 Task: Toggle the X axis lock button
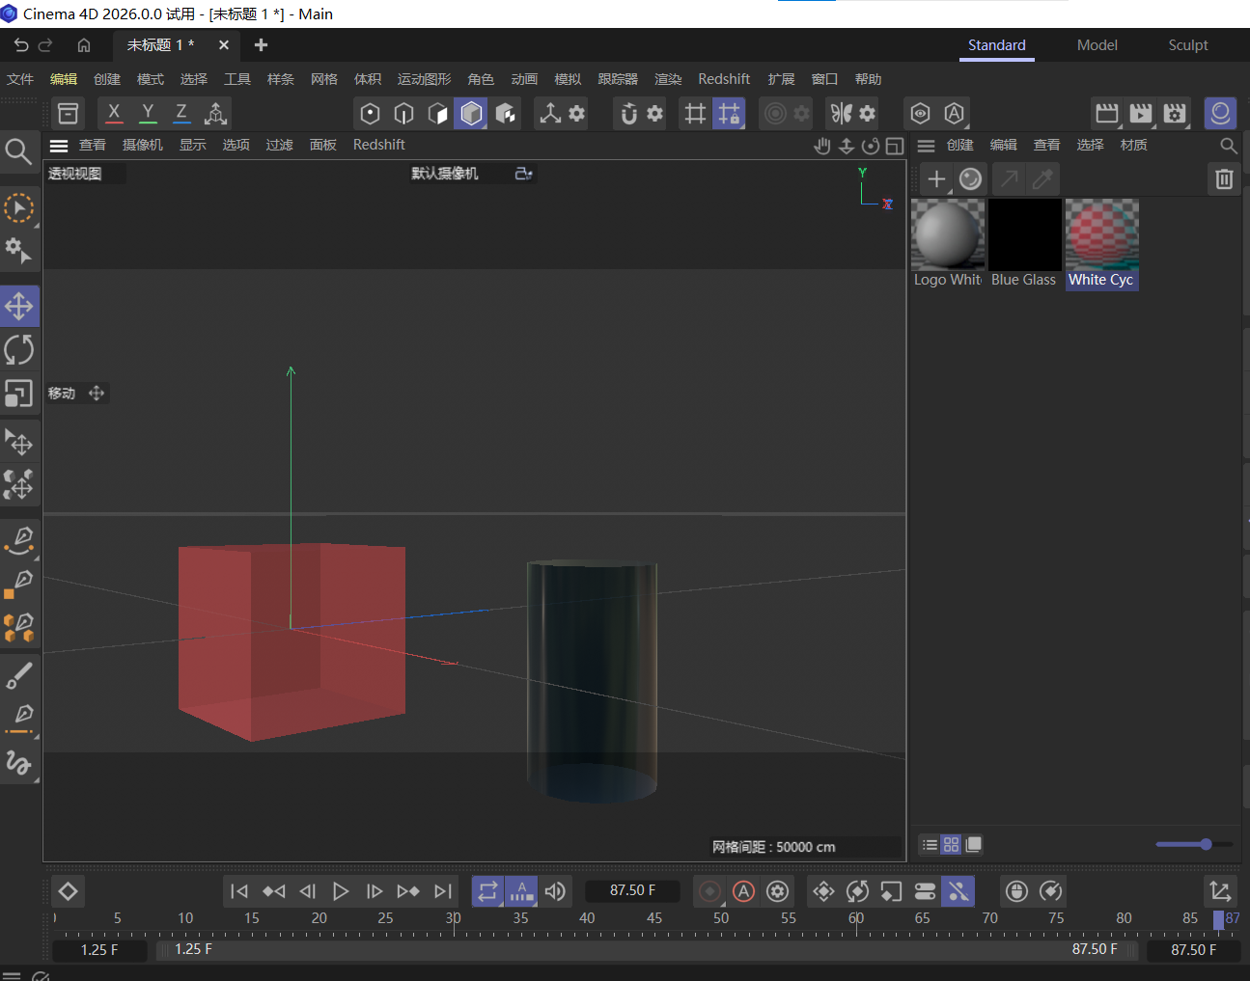coord(114,113)
